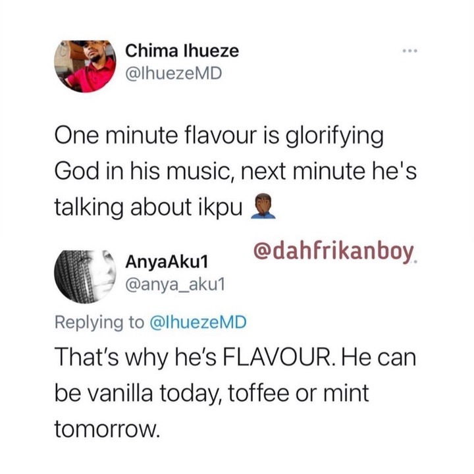Follow the blue @IhuezeMD reply link
The width and height of the screenshot is (474, 474).
click(198, 322)
